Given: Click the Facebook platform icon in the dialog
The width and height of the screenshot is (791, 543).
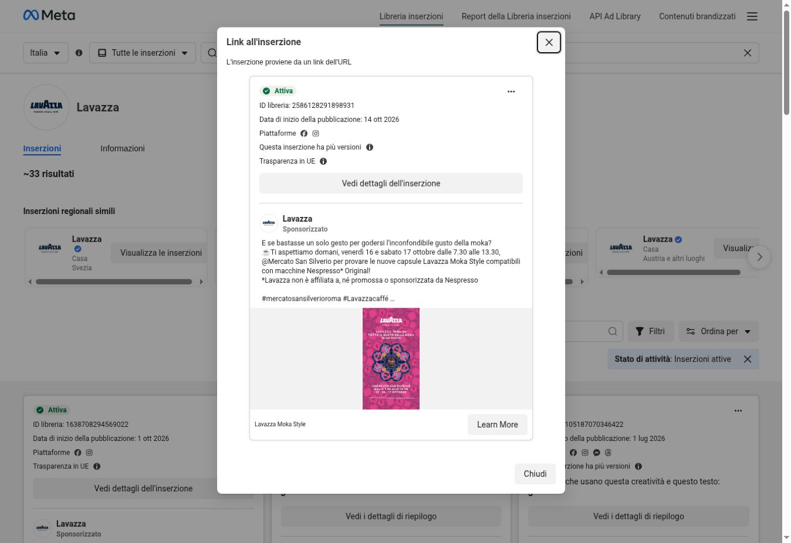Looking at the screenshot, I should pyautogui.click(x=304, y=134).
